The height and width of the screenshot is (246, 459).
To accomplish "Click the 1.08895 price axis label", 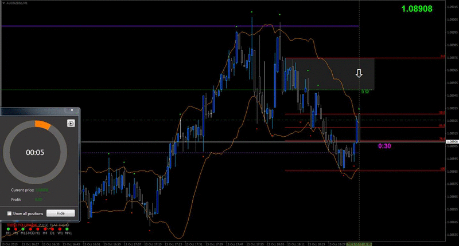I will 452,158.
